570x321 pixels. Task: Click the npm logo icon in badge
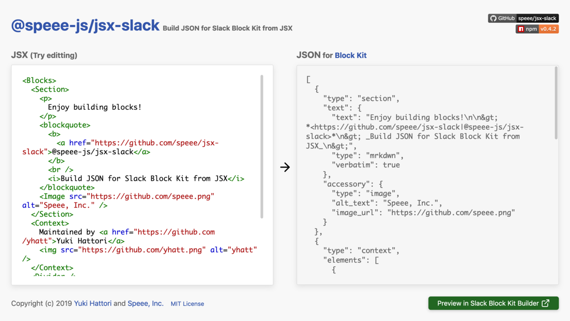point(521,29)
